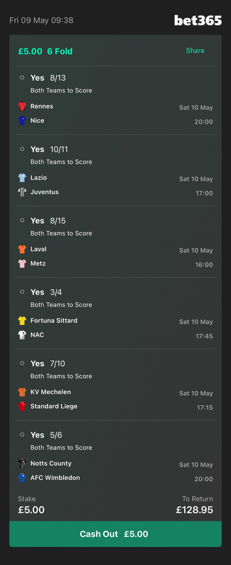Click the Laval orange jersey icon
The image size is (231, 565).
[22, 249]
